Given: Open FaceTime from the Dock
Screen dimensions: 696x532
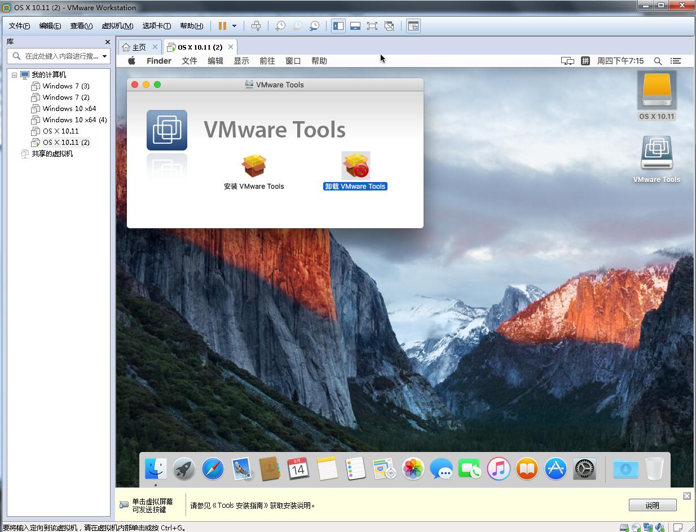Looking at the screenshot, I should pos(469,468).
